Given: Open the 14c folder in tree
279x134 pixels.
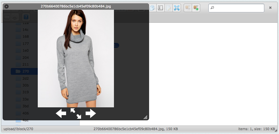Looking at the screenshot, I should pyautogui.click(x=25, y=29).
